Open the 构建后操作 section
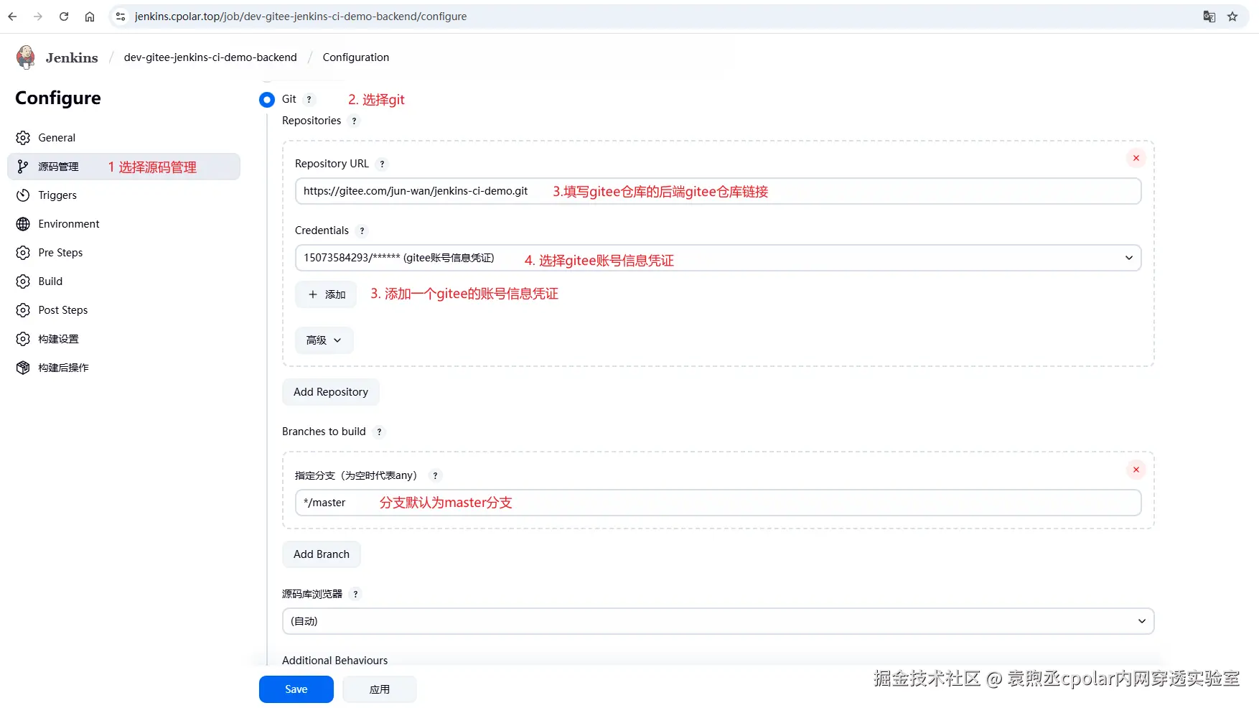This screenshot has height=708, width=1259. click(x=123, y=368)
